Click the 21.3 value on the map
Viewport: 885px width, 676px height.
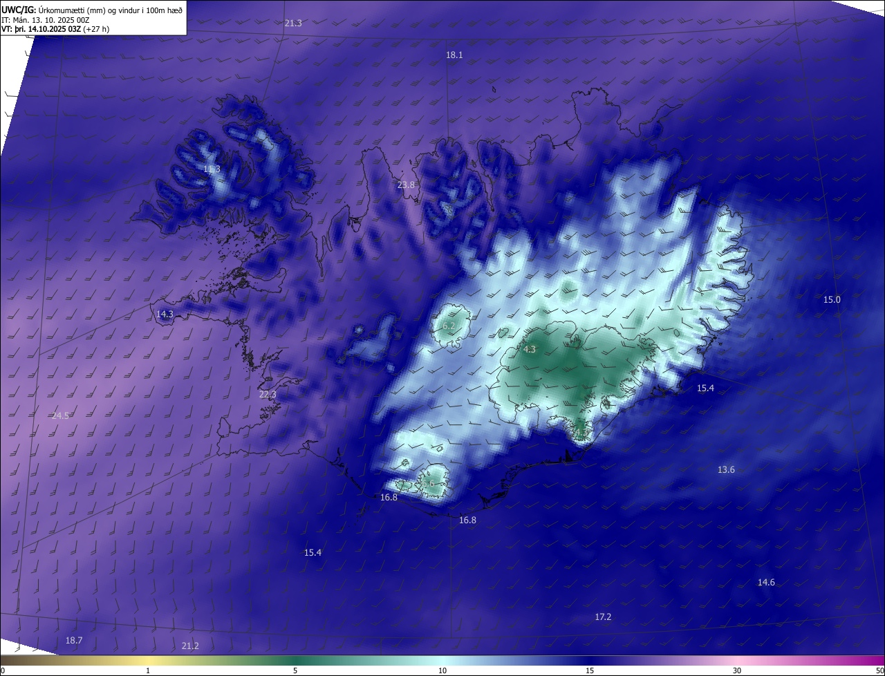(293, 23)
